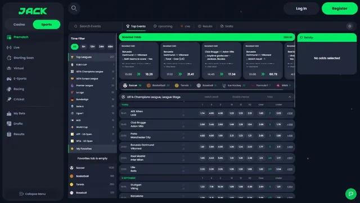Select the 48H time filter
The height and width of the screenshot is (203, 360).
tap(110, 46)
